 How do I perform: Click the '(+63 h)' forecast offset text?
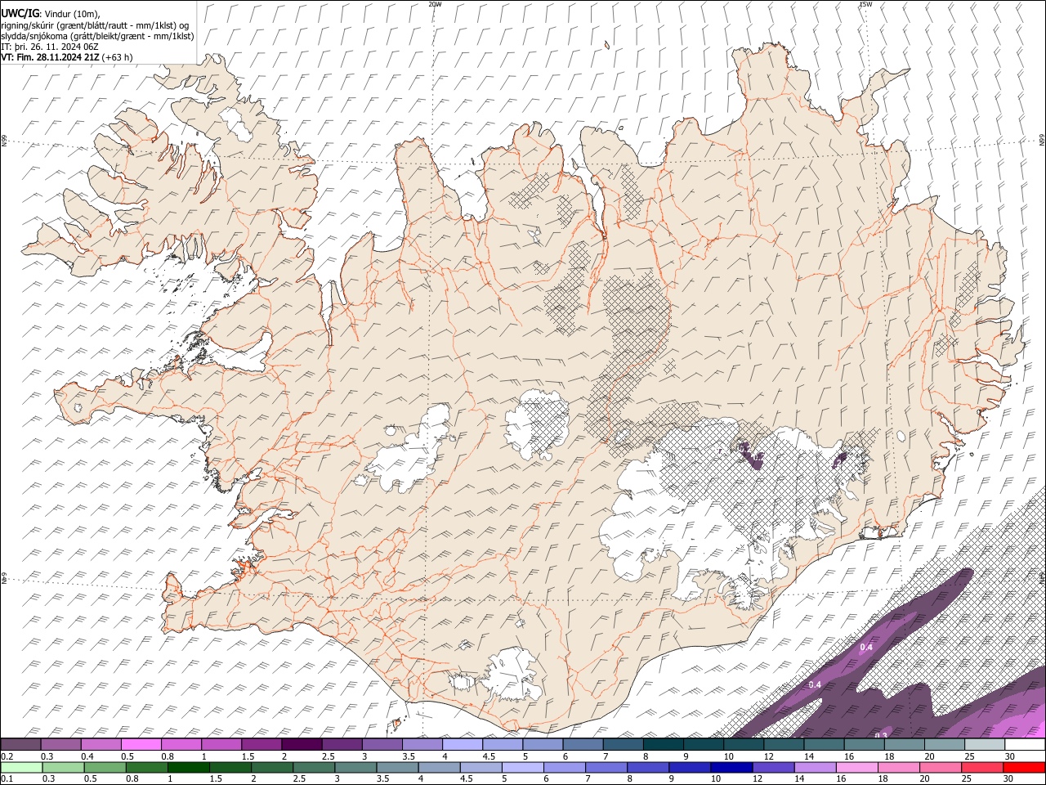(x=118, y=57)
